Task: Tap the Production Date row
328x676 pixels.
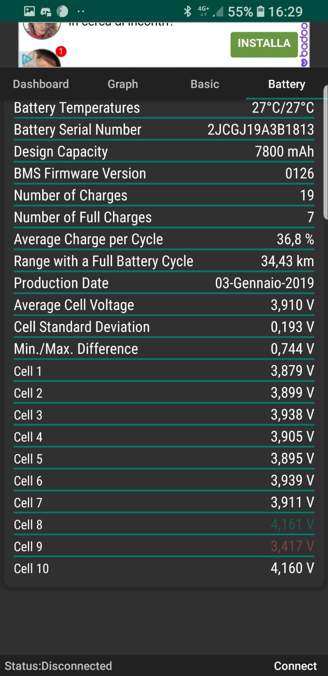Action: 164,283
